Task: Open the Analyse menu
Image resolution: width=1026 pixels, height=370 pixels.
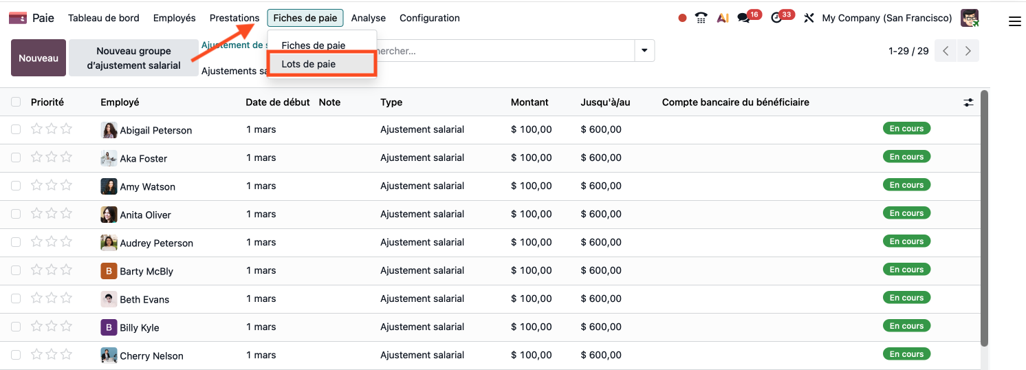Action: point(368,18)
